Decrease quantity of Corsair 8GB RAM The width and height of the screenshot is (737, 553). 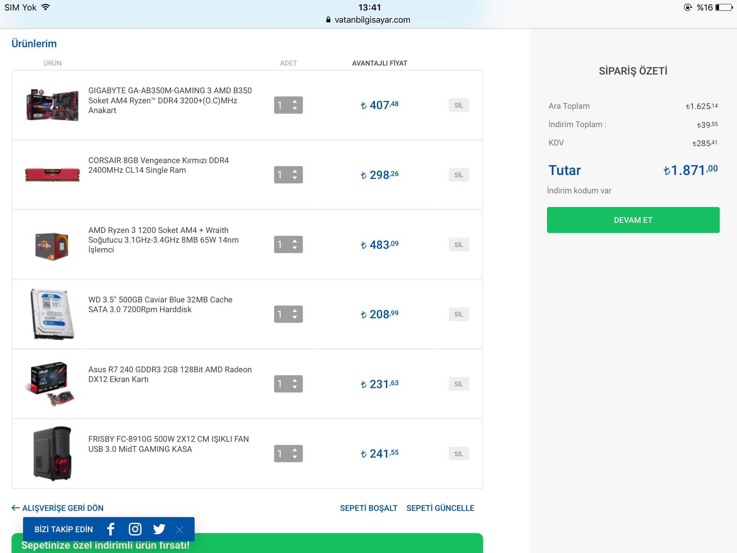pos(295,179)
